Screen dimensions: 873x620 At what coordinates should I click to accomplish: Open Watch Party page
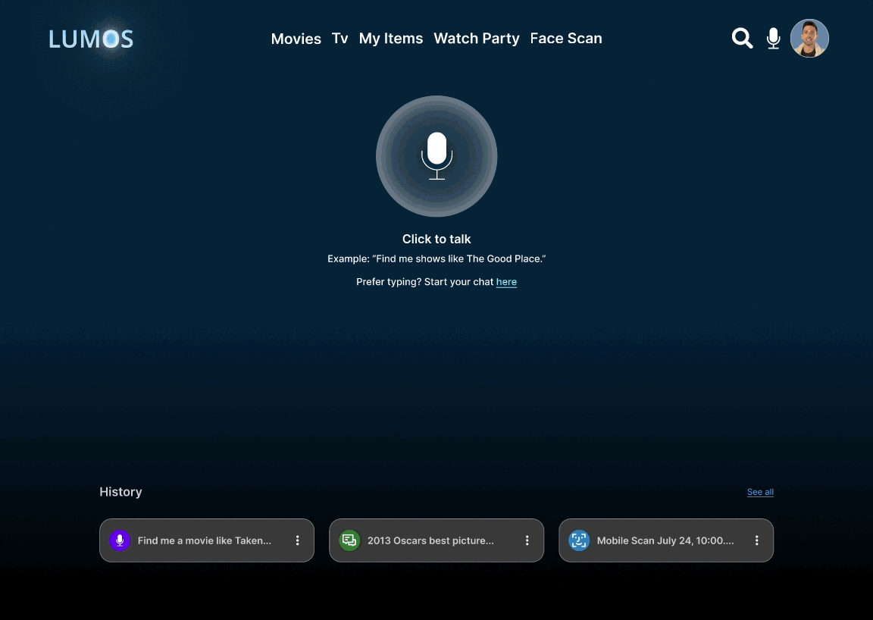[x=476, y=39]
